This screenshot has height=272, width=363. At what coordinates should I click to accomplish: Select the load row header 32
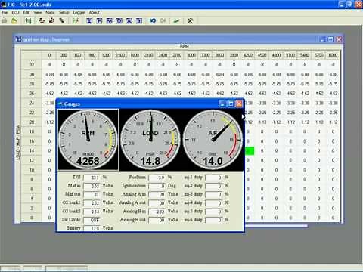click(x=32, y=65)
